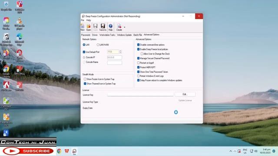The height and width of the screenshot is (156, 278).
Task: Click the License Key field
Action: click(140, 94)
